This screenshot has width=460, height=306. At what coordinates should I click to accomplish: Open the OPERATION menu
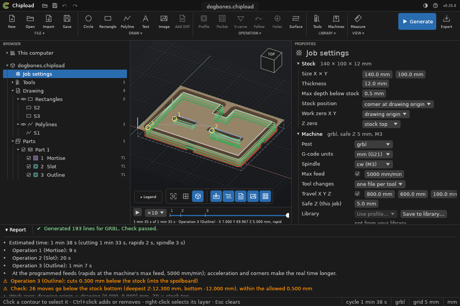pos(250,33)
